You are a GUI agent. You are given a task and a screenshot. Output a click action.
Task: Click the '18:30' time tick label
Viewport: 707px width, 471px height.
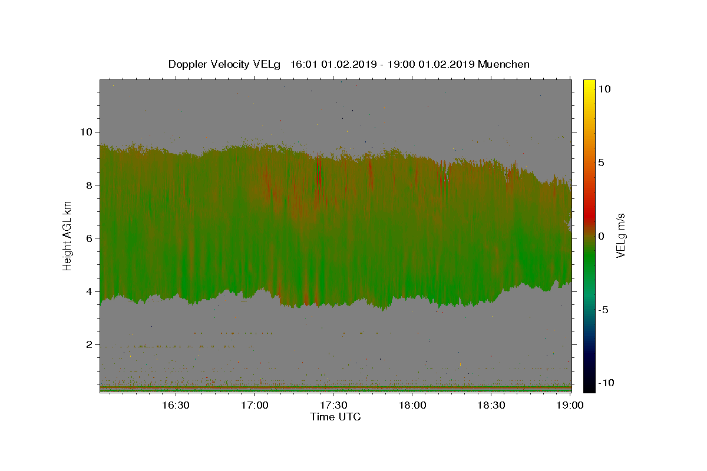491,406
